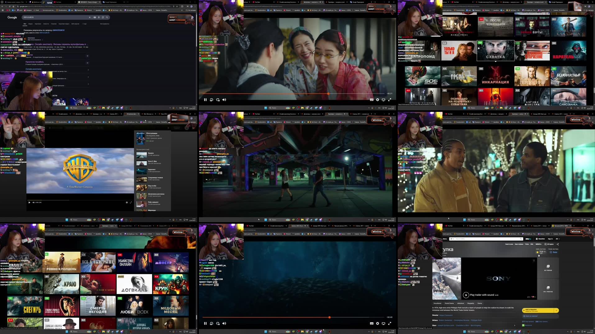The image size is (595, 334).
Task: Open the IMDb Watchlist in the header
Action: point(540,239)
